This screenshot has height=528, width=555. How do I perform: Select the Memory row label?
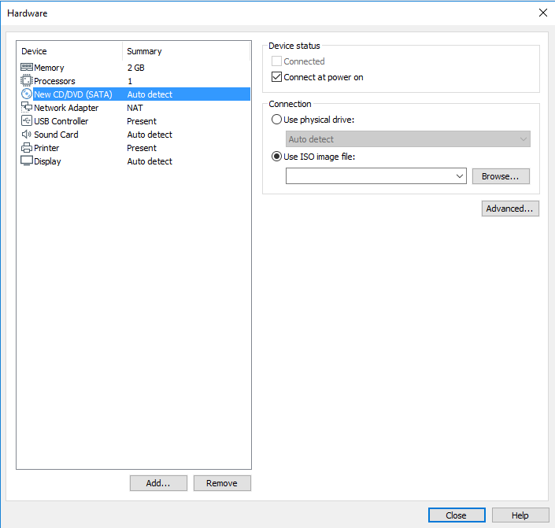(x=49, y=68)
